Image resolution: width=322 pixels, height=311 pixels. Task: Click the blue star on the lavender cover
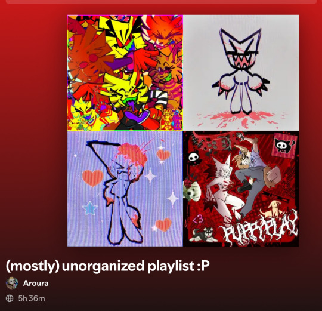[90, 208]
